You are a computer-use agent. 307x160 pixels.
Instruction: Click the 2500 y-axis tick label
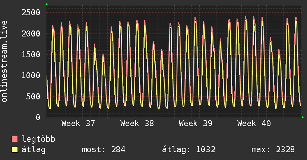[31, 13]
